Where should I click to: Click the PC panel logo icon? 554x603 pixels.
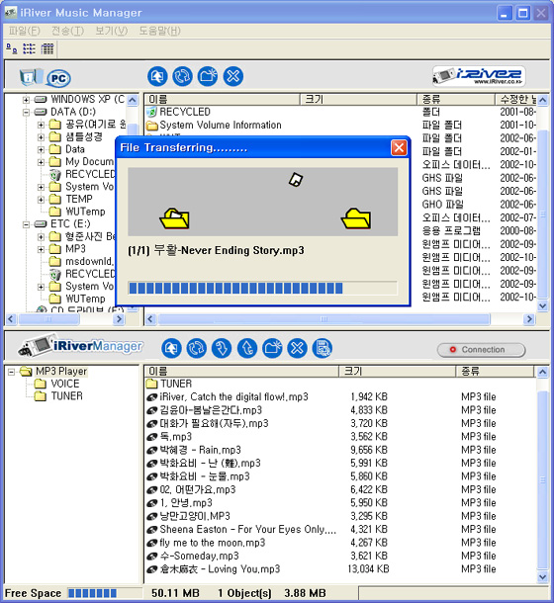point(46,77)
